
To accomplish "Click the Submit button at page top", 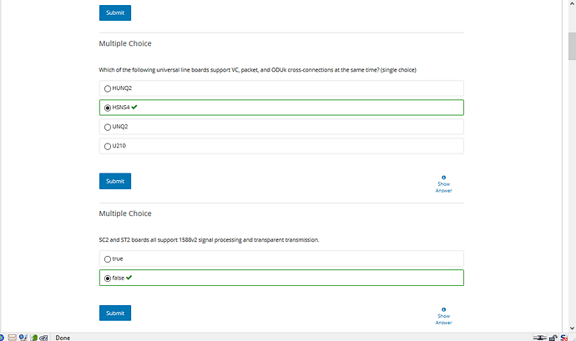I will pyautogui.click(x=115, y=13).
